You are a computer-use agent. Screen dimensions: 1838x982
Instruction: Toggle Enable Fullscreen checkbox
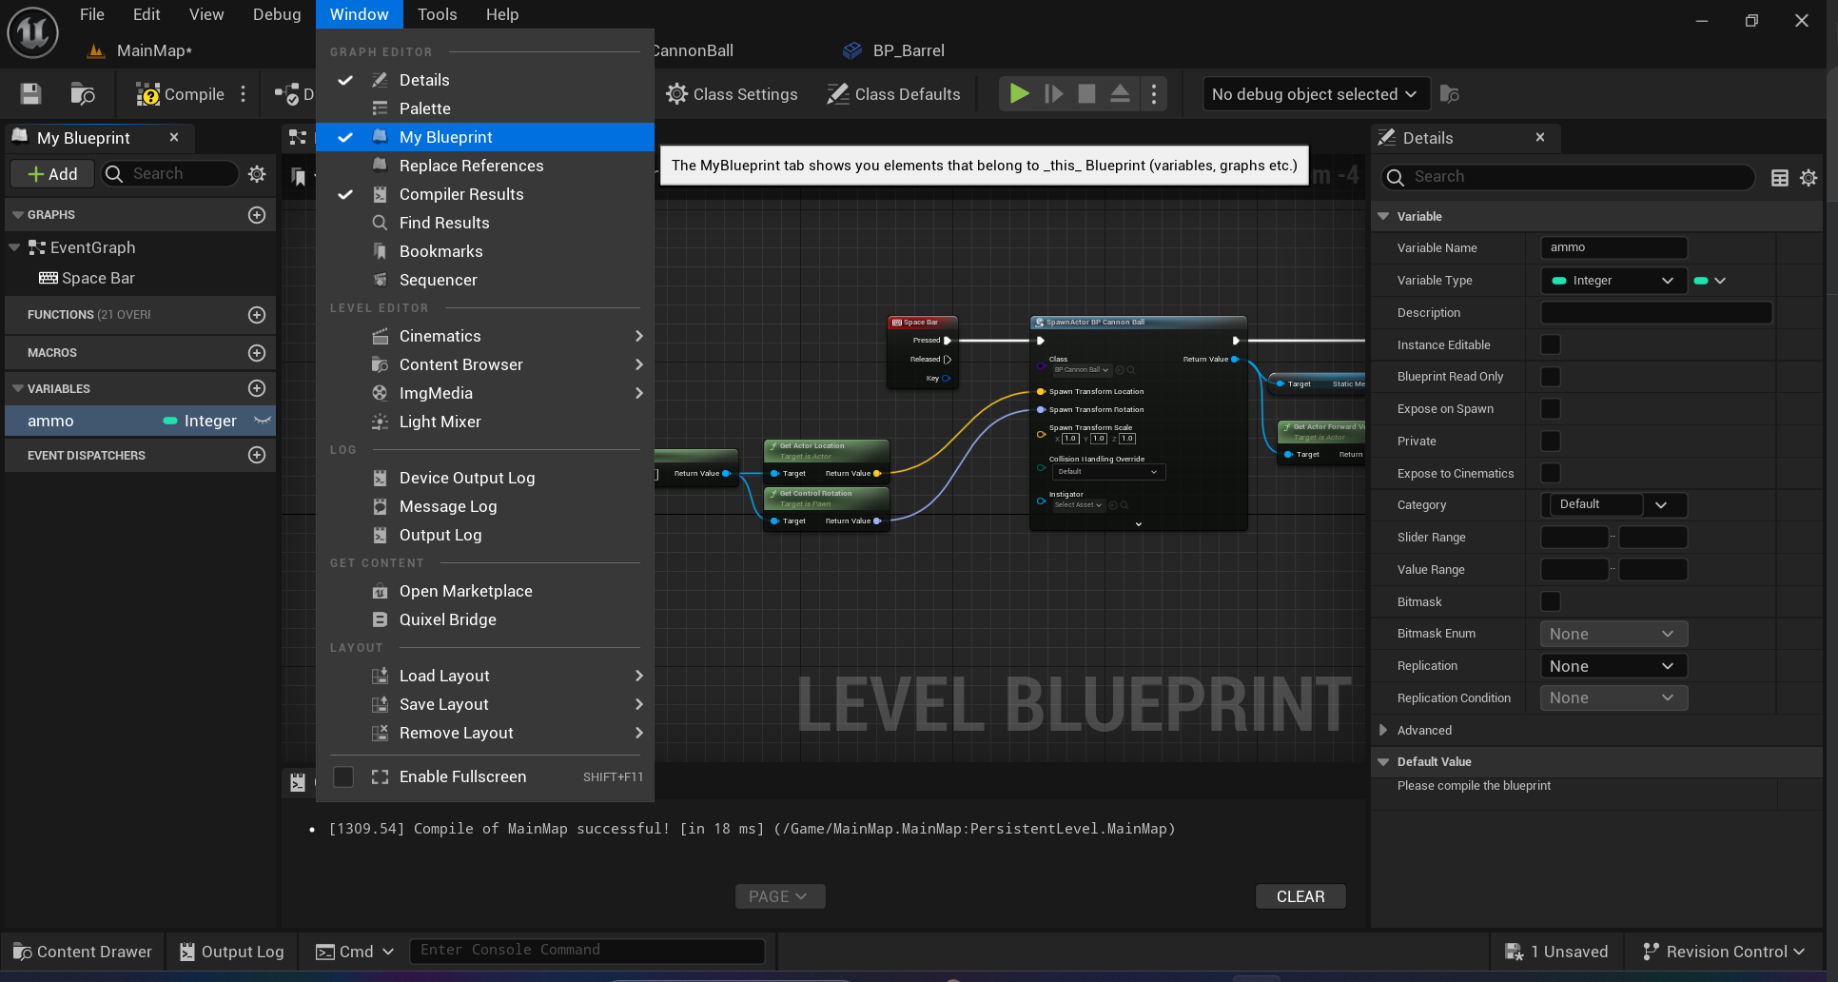(343, 776)
